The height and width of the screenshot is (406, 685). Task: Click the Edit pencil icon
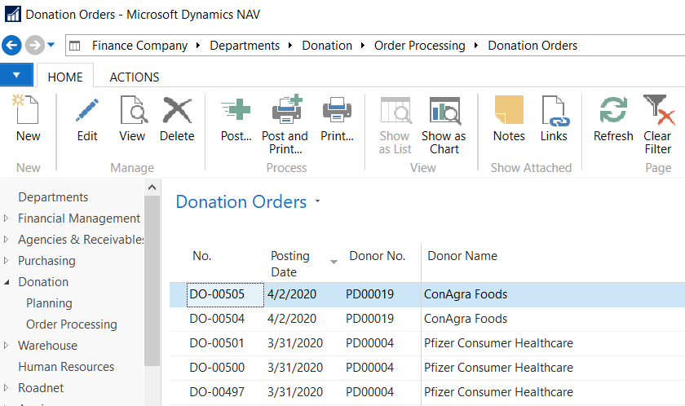click(87, 110)
